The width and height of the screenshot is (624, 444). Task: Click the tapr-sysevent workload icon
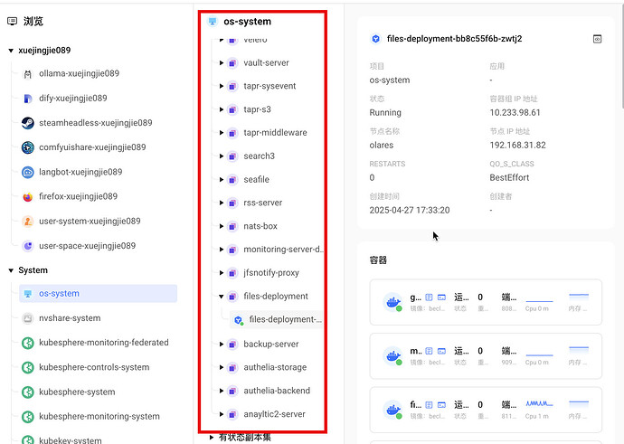tap(232, 86)
